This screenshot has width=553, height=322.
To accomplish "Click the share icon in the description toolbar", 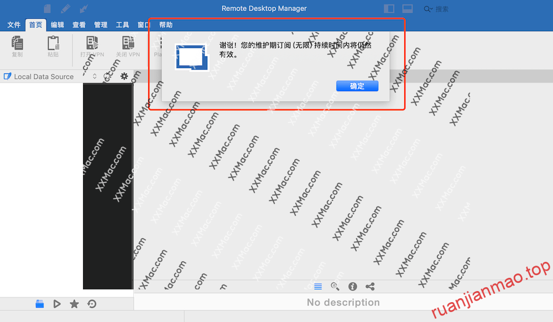I will tap(370, 286).
